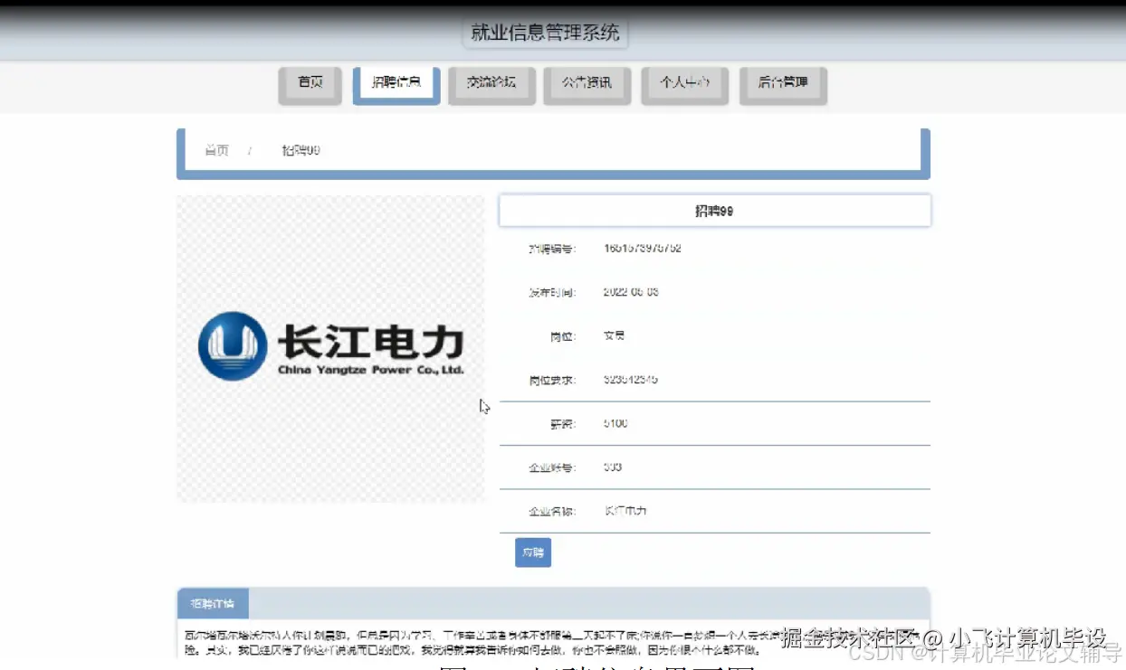This screenshot has height=670, width=1126.
Task: Select the 招聘详情 details tab
Action: (213, 603)
